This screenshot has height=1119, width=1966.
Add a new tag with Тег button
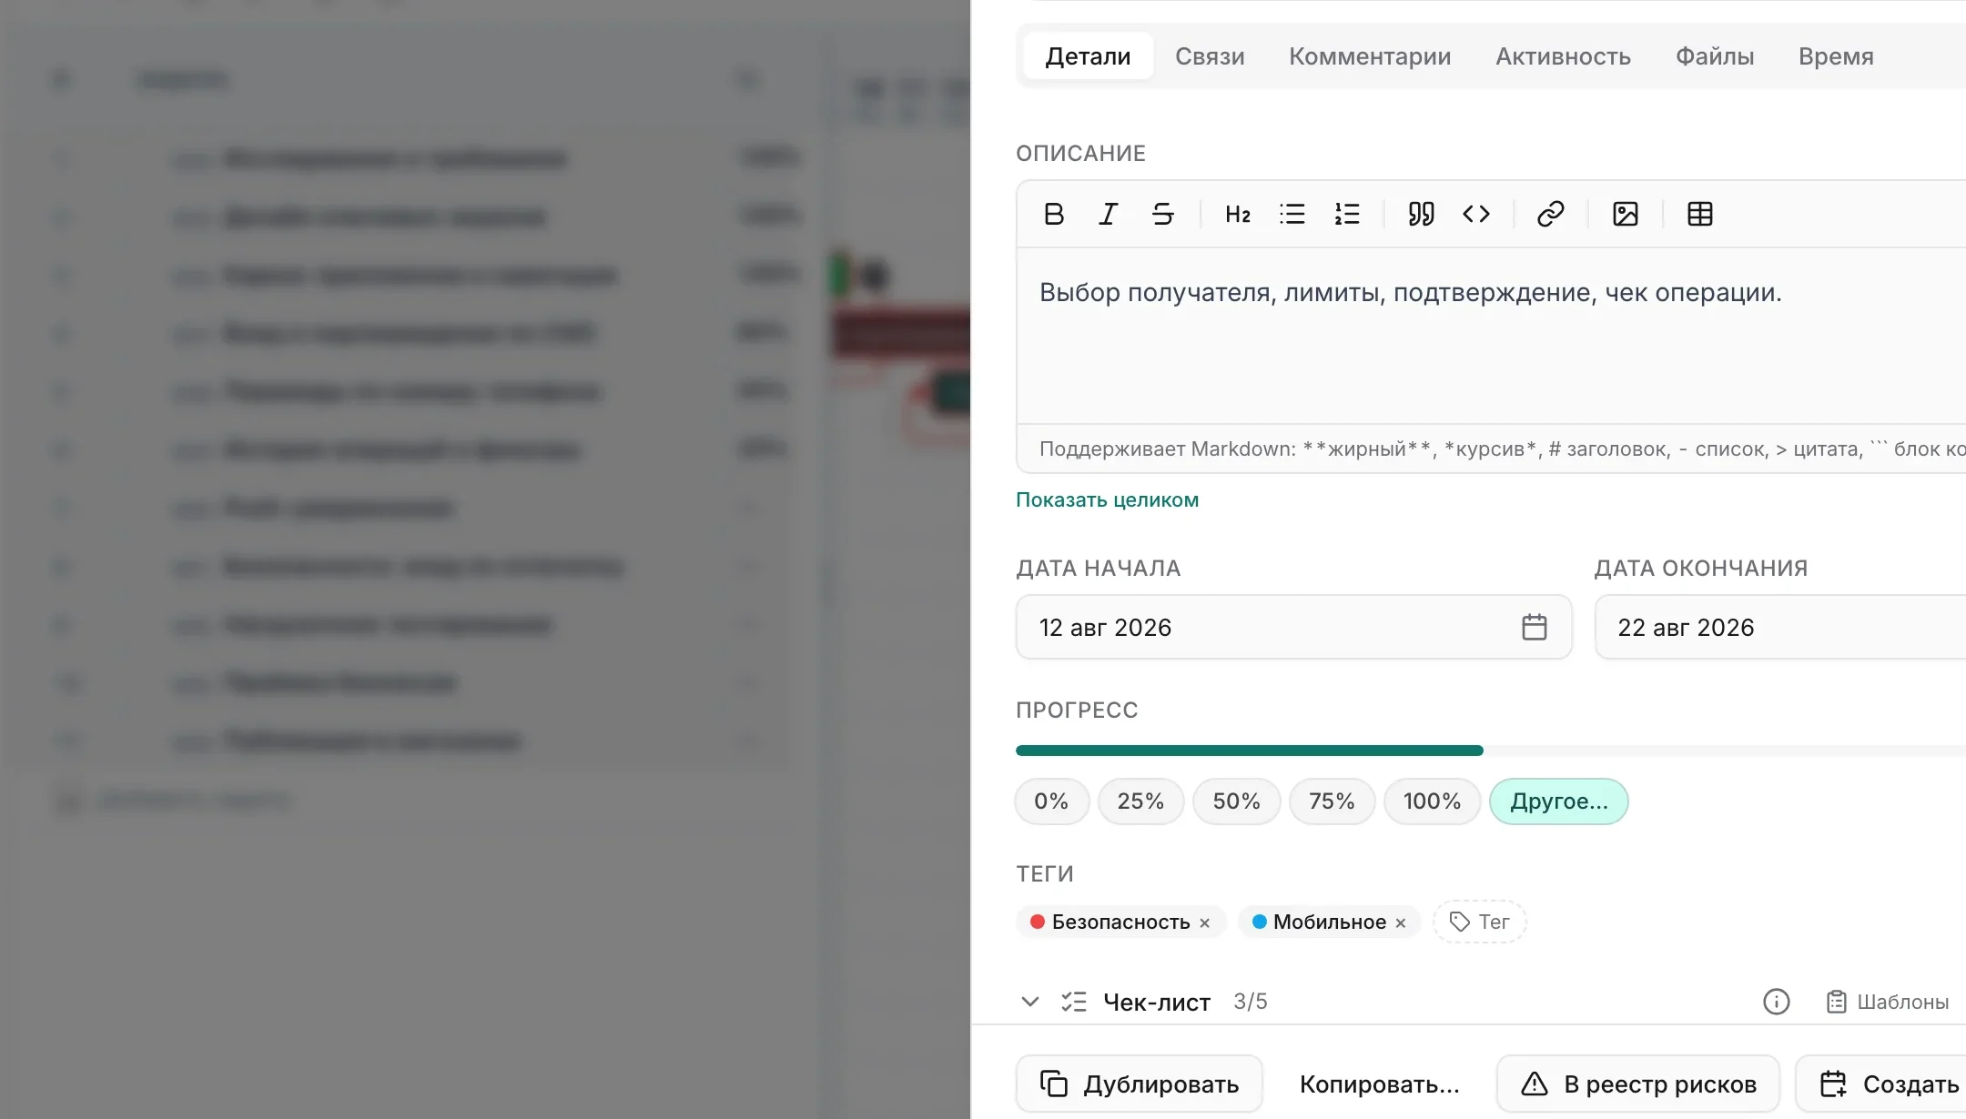point(1479,922)
